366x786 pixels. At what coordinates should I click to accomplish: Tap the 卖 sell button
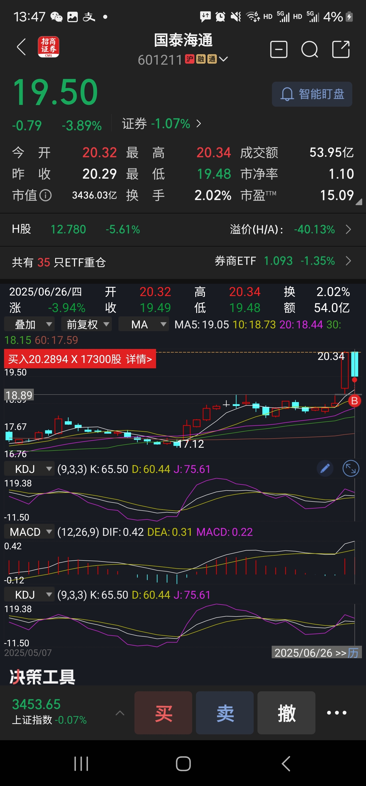coord(225,713)
